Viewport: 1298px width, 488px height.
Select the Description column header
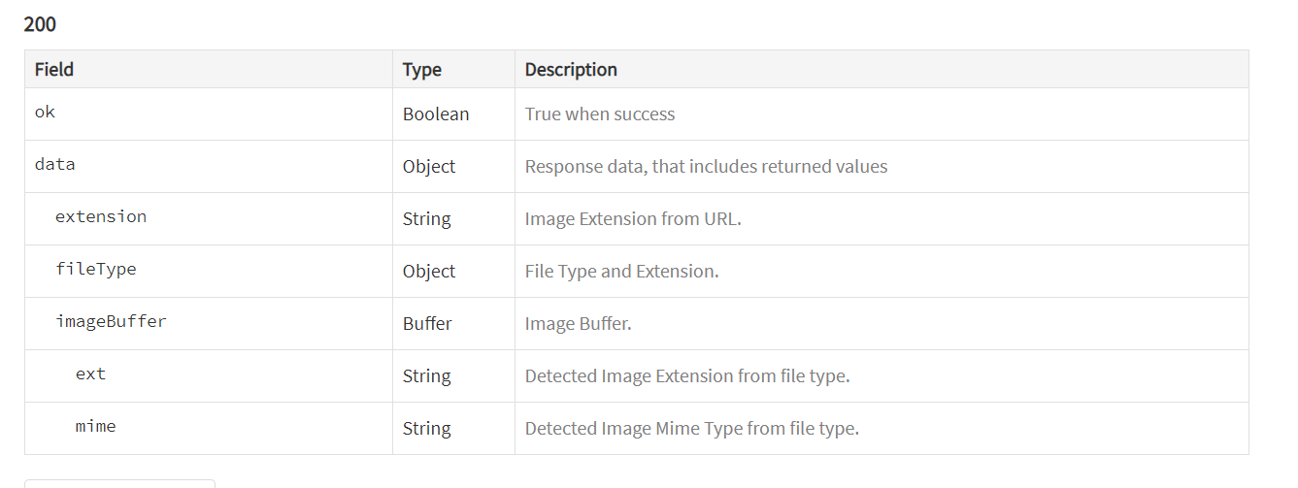571,69
